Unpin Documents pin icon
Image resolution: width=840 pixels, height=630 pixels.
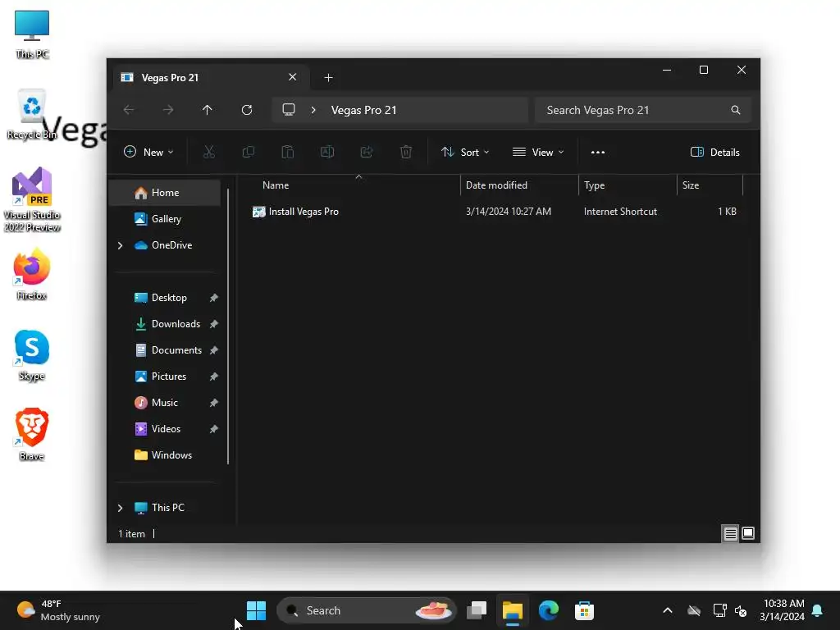(x=214, y=350)
